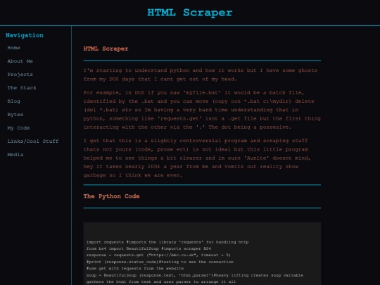Screen dimensions: 380x285
Task: Click the comment "#use get with requests from the website"
Action: (135, 269)
